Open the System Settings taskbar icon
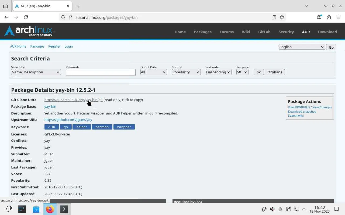The height and width of the screenshot is (215, 345). 22,209
